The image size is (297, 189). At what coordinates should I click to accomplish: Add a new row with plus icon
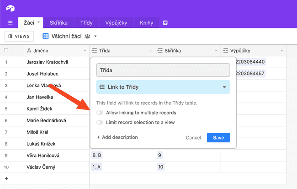tap(6, 178)
